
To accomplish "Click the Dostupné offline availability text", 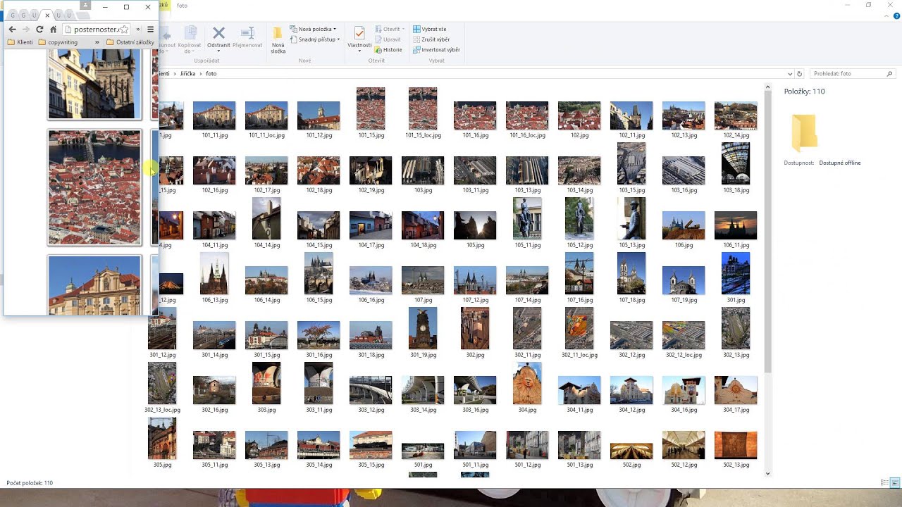I will click(x=839, y=163).
